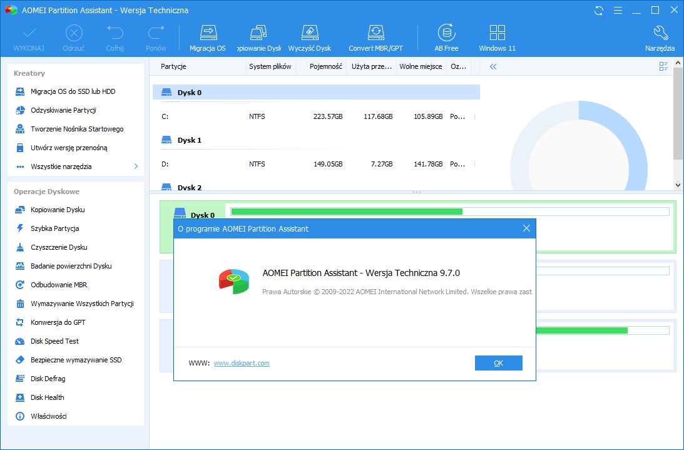Click the AOMEI logo in about dialog
Viewport: 684px width, 450px height.
pos(234,281)
